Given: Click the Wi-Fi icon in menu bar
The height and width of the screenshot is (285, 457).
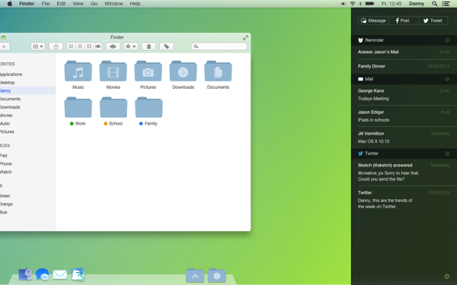Looking at the screenshot, I should (x=353, y=4).
